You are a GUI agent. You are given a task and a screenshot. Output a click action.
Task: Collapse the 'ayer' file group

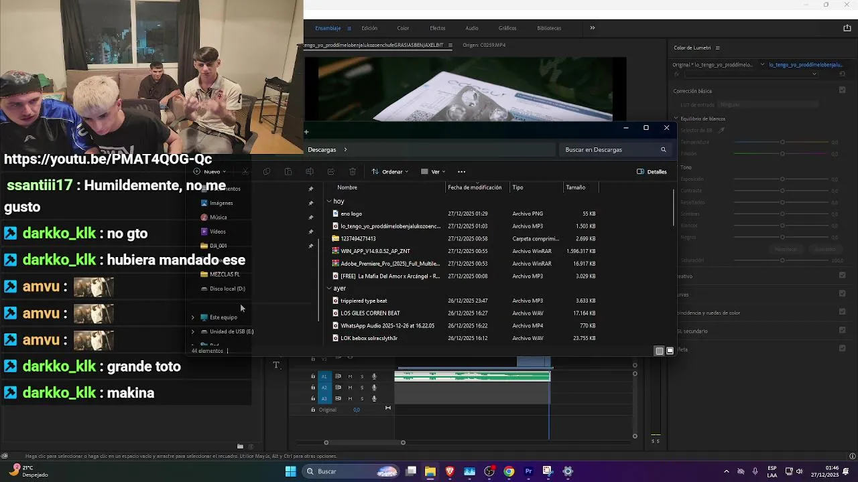(x=329, y=288)
